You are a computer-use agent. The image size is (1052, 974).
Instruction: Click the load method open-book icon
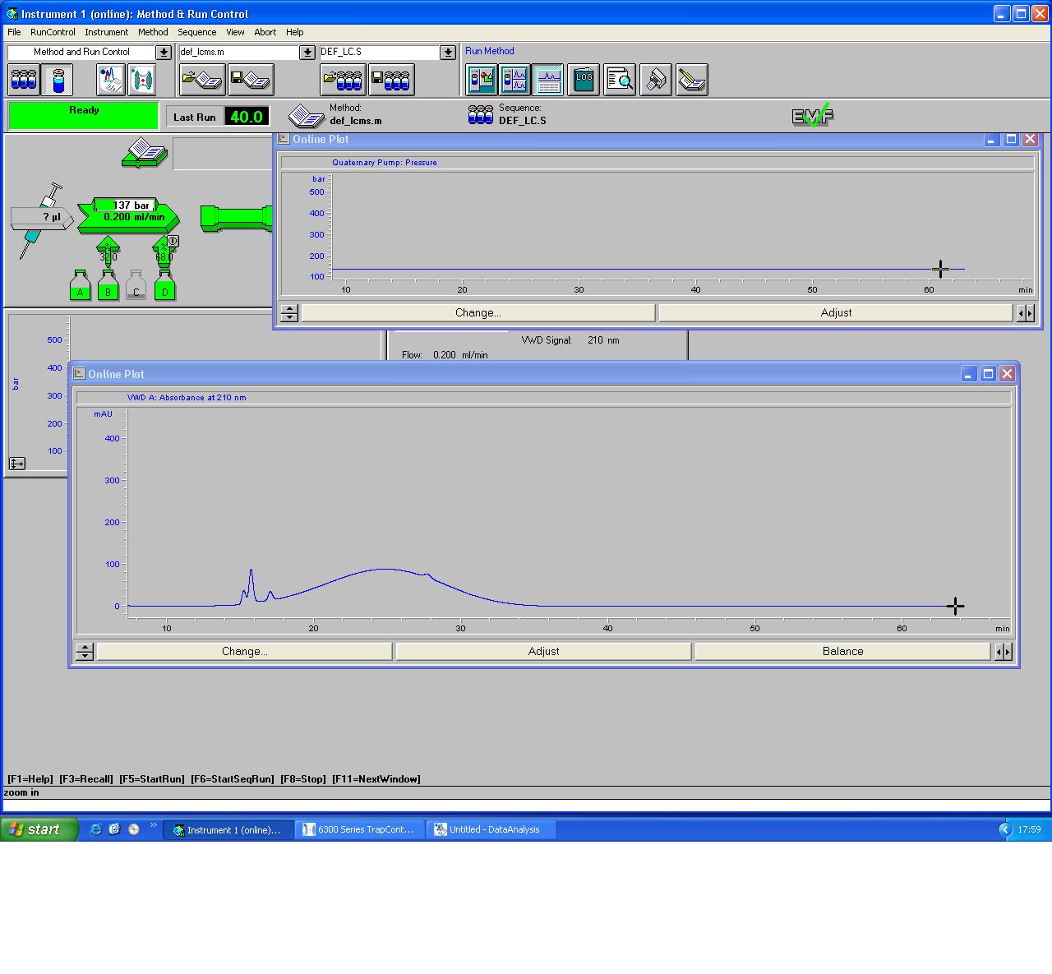pyautogui.click(x=202, y=80)
